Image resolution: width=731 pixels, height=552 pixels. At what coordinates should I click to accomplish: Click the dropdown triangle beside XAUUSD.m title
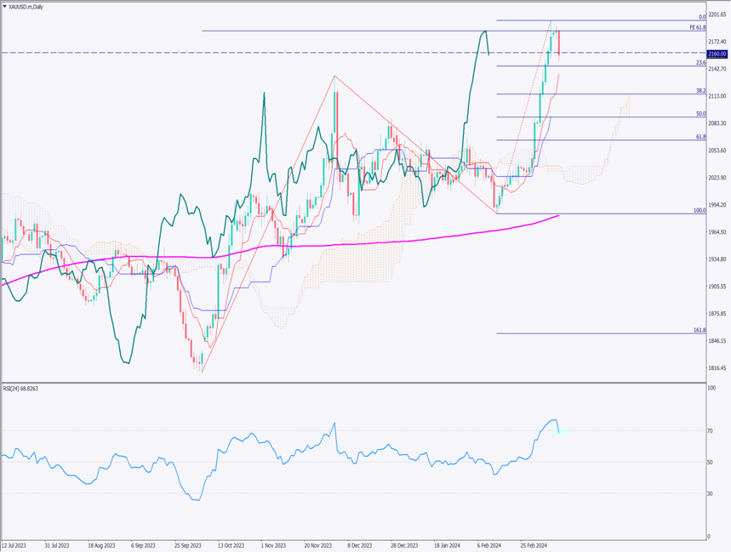click(x=5, y=6)
